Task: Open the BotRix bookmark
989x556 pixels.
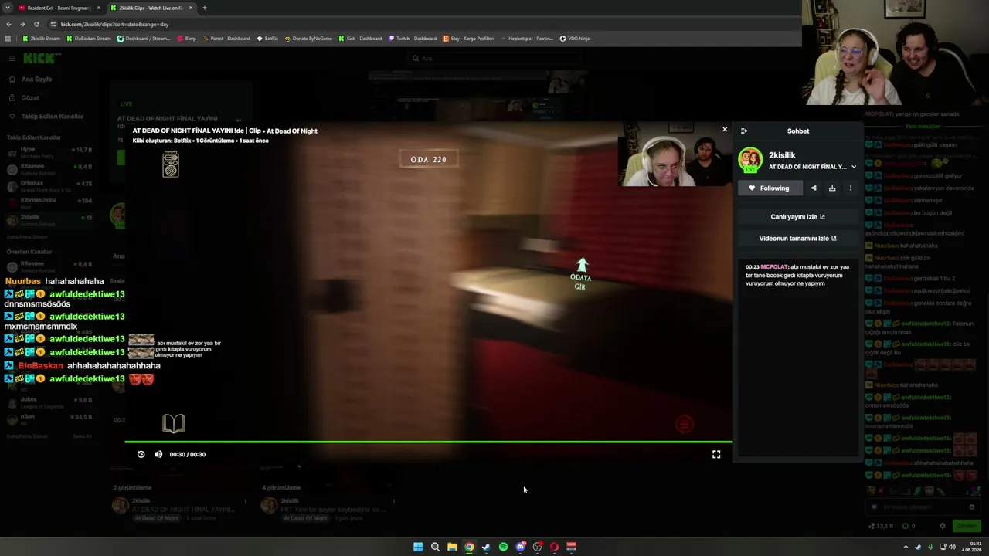Action: point(267,39)
